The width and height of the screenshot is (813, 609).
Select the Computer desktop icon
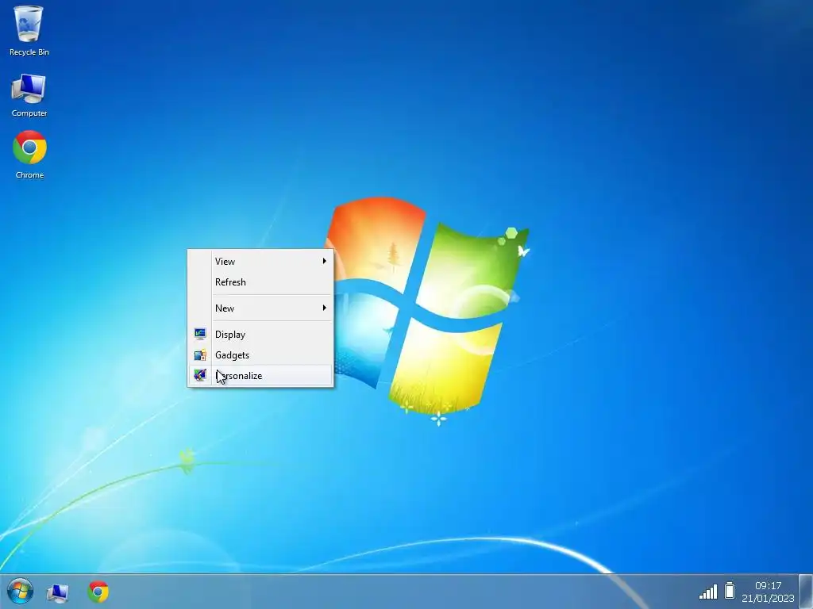pos(29,95)
